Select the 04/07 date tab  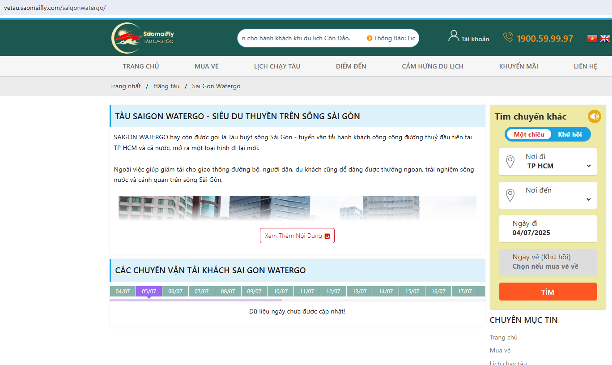(123, 291)
